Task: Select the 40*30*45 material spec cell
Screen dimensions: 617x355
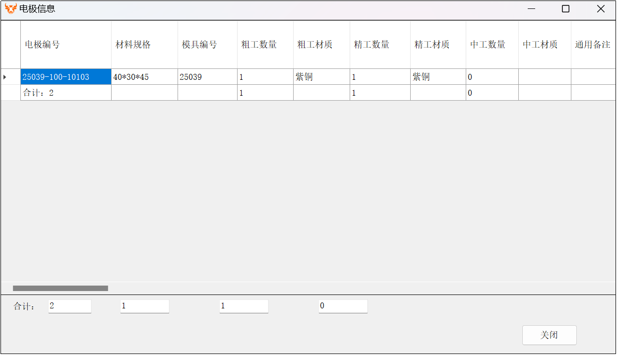Action: point(144,77)
